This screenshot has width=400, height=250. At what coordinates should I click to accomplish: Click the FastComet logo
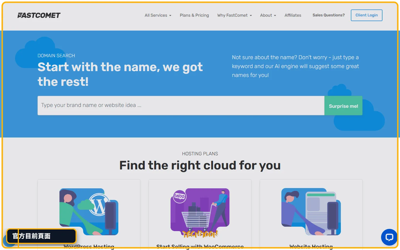[39, 15]
